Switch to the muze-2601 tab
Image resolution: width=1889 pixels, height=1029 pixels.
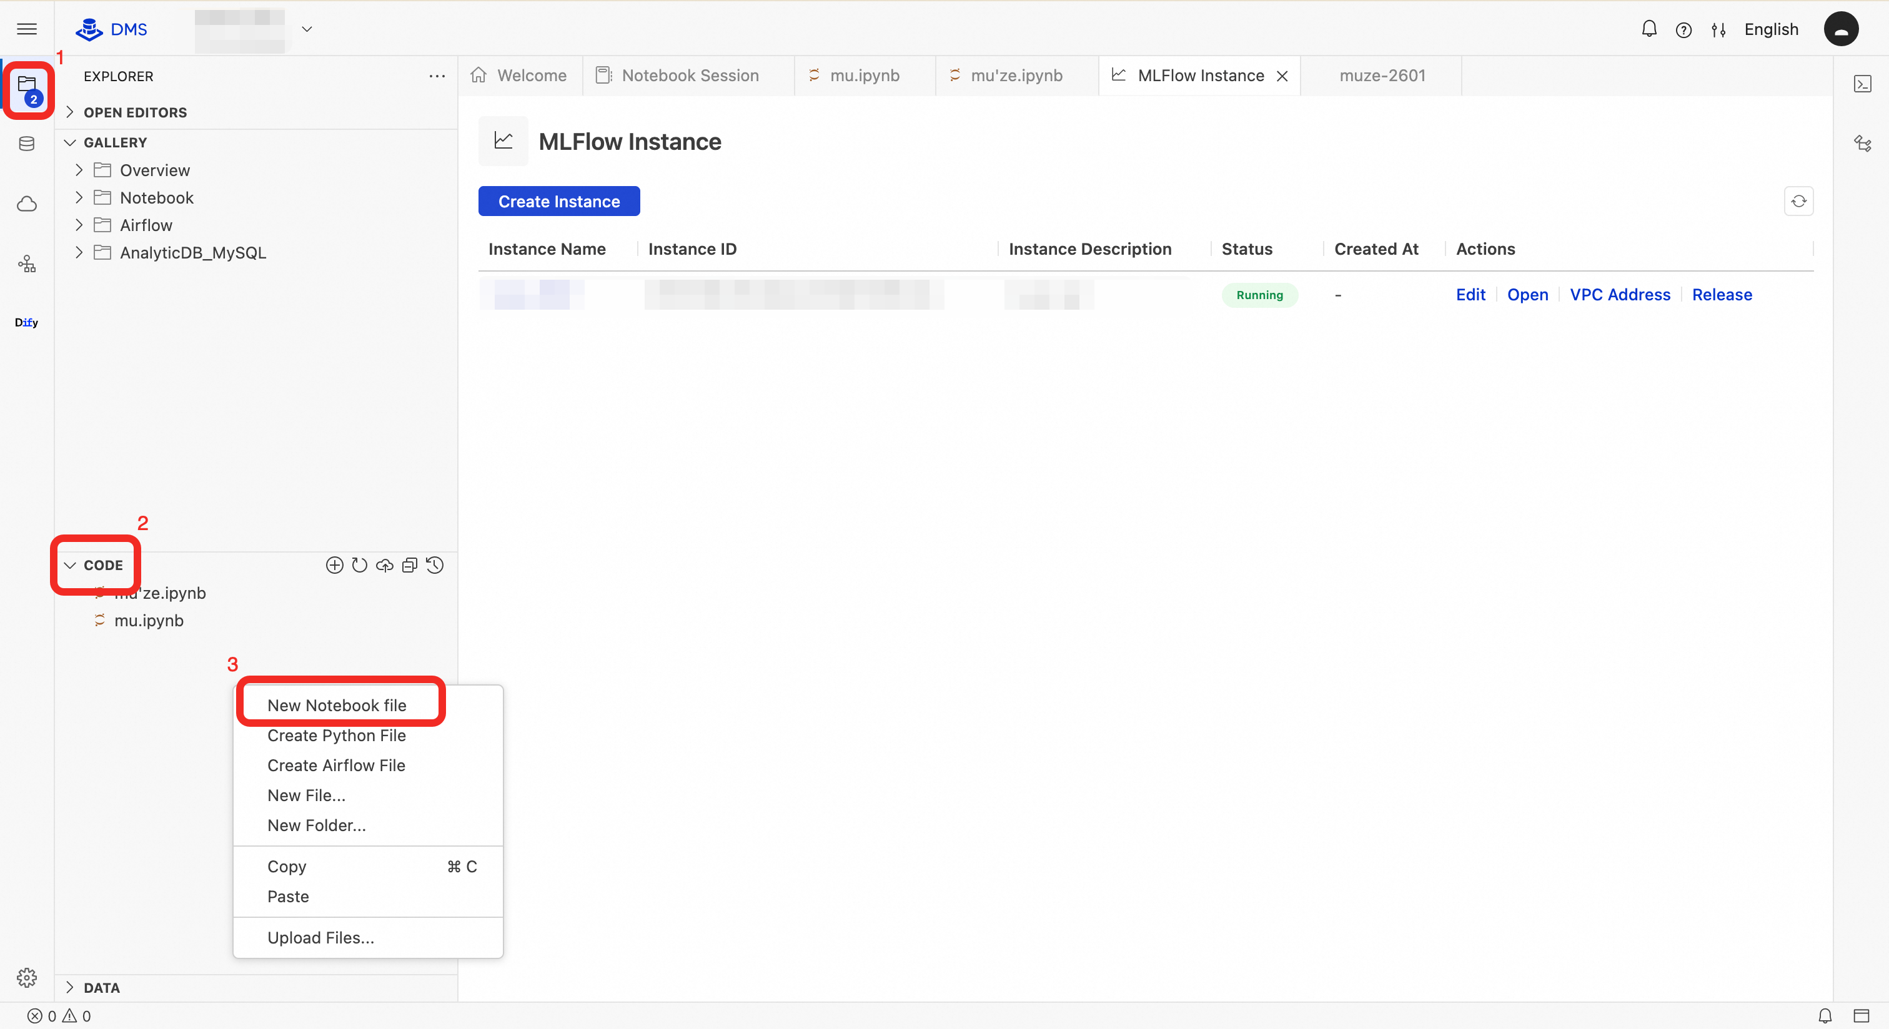click(x=1382, y=76)
